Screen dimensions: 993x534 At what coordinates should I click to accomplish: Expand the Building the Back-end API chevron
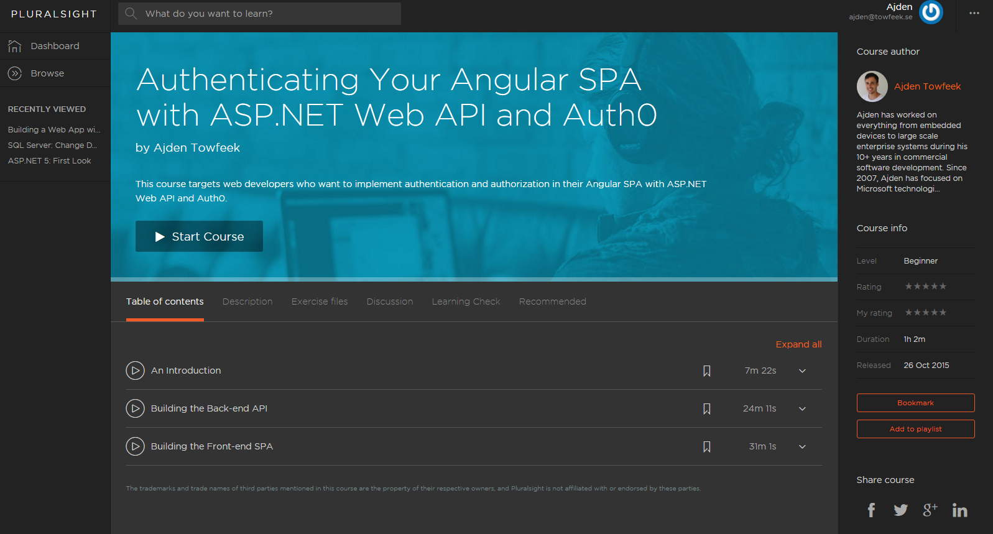[802, 409]
